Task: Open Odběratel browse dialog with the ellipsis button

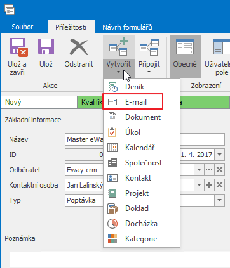Action: [x=209, y=170]
